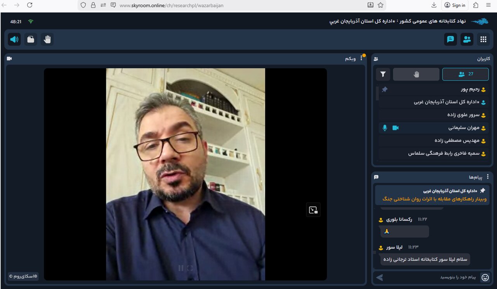Open the emoji picker smiley button
This screenshot has width=497, height=289.
pyautogui.click(x=485, y=277)
